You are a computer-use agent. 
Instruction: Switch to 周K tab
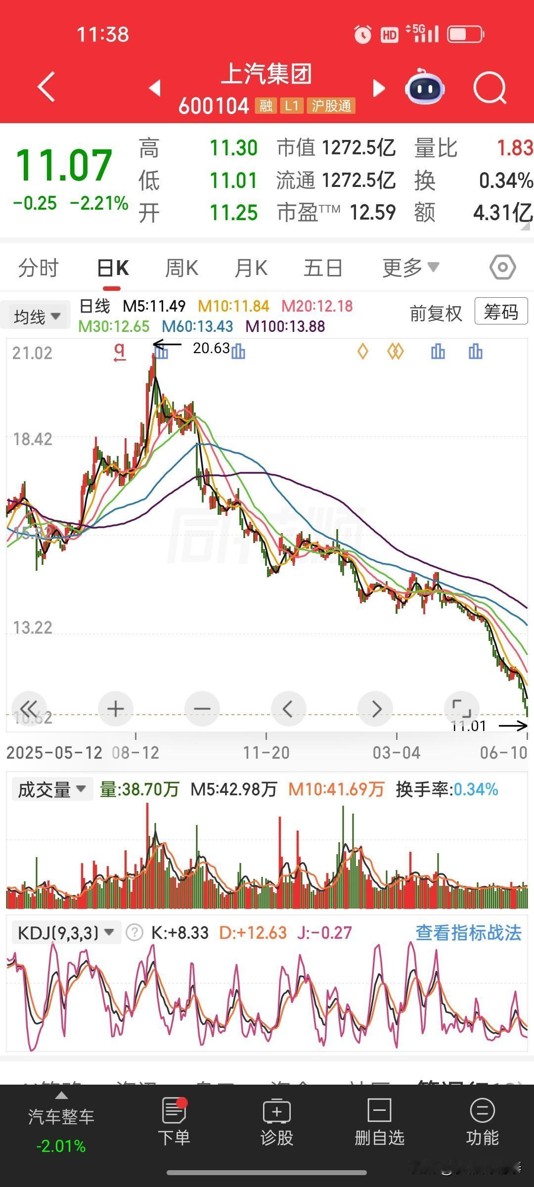tap(181, 268)
